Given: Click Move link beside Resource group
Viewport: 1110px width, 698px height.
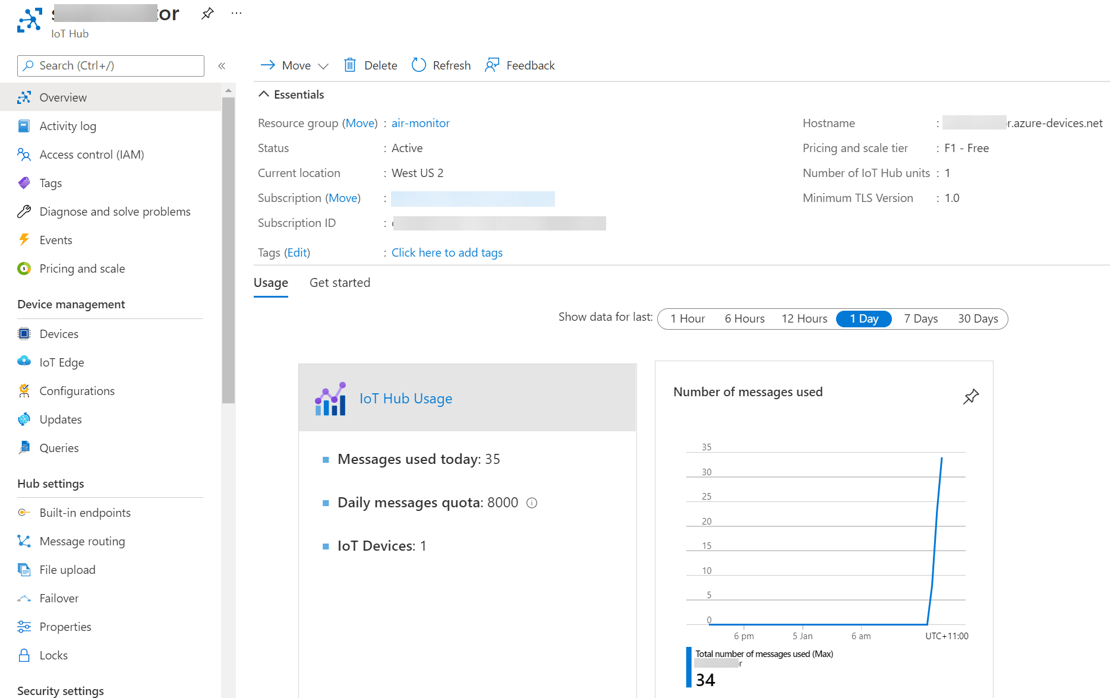Looking at the screenshot, I should pyautogui.click(x=360, y=123).
